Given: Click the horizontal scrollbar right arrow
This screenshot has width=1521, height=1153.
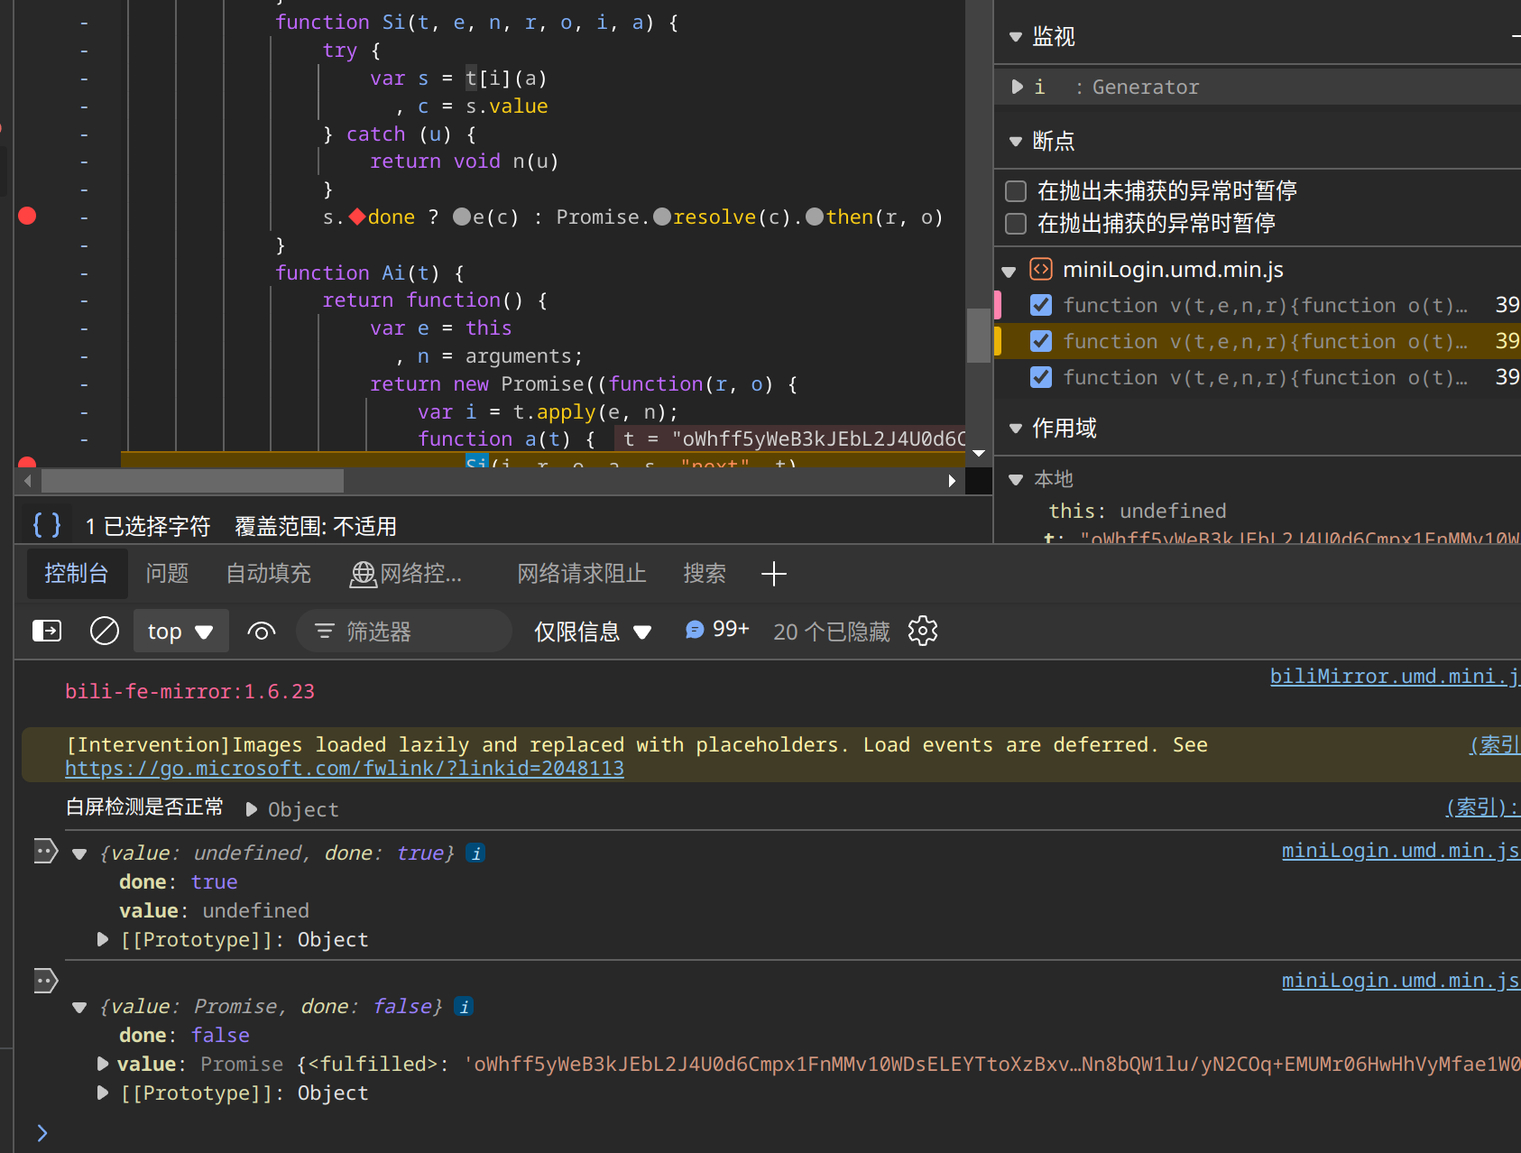Looking at the screenshot, I should 952,481.
